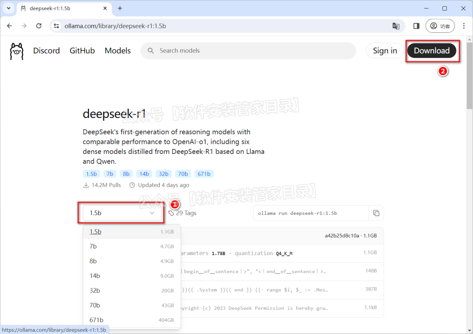Open the Discord link
Image resolution: width=473 pixels, height=334 pixels.
46,51
